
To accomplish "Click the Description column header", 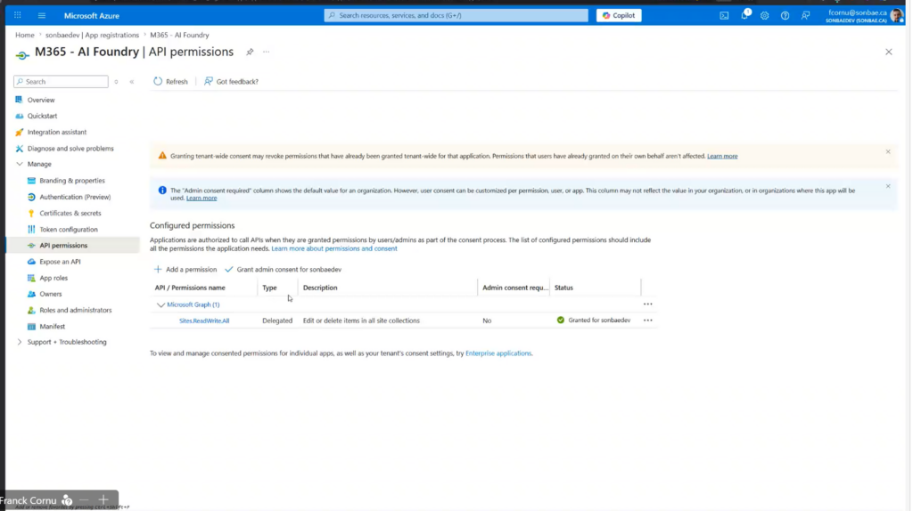I will tap(320, 288).
